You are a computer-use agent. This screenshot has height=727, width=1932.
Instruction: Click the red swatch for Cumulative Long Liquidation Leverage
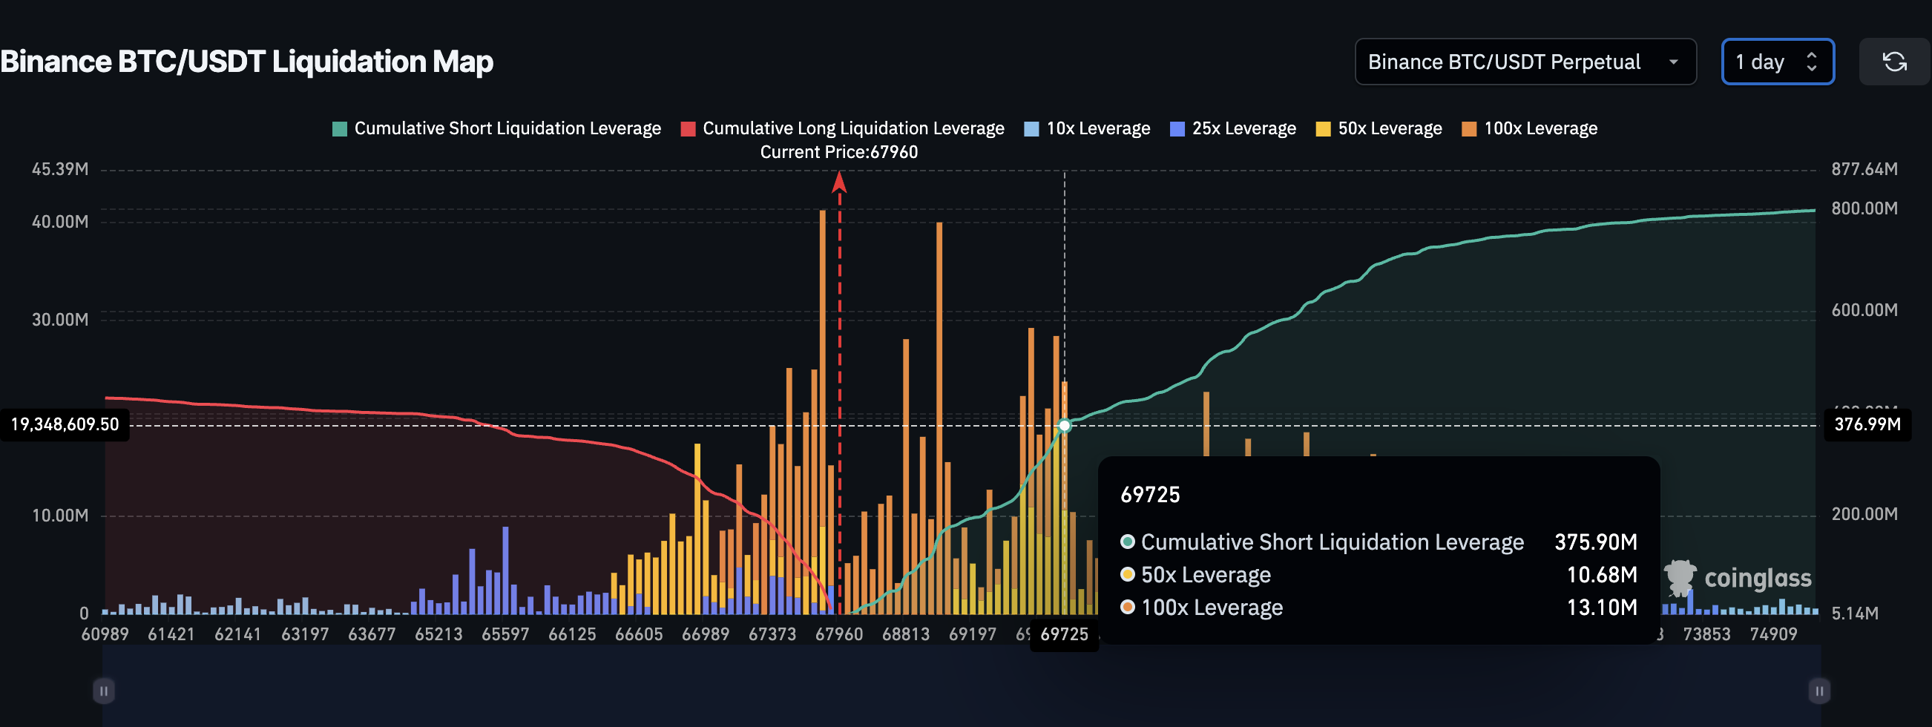tap(687, 128)
